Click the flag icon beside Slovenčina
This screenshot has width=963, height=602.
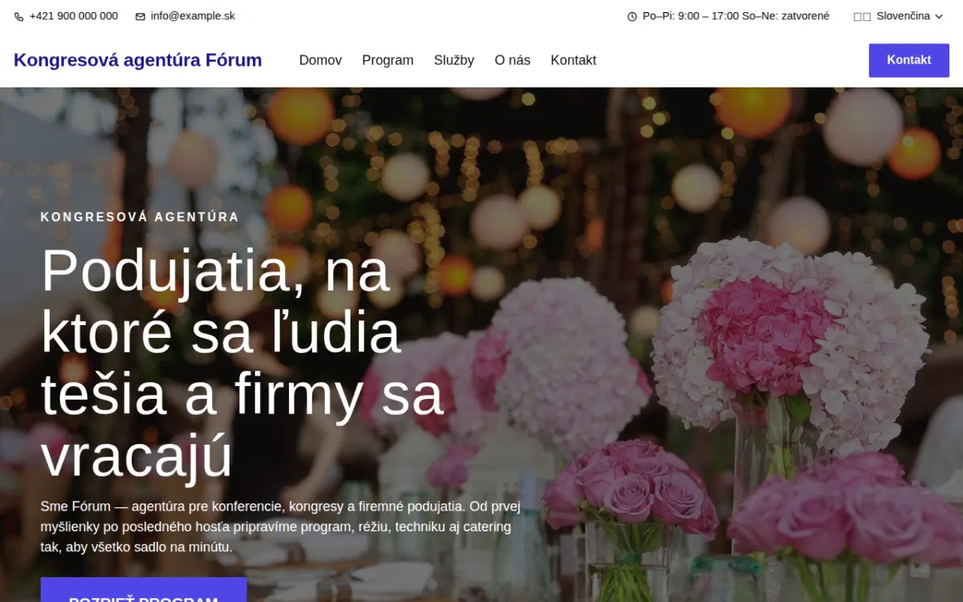(862, 16)
